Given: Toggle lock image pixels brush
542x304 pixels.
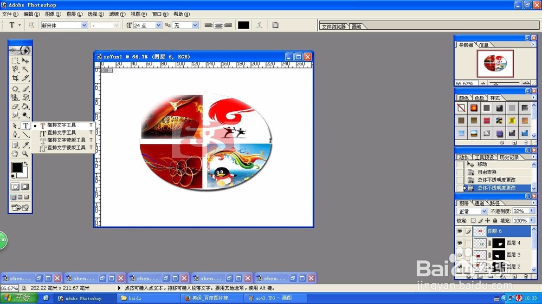Looking at the screenshot, I should pos(480,221).
